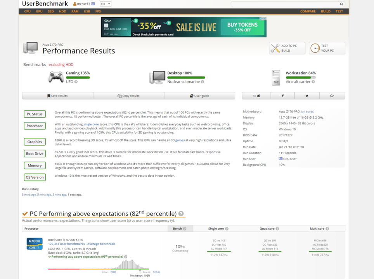Open the FPS menu tab
374x279 pixels.
click(x=98, y=12)
